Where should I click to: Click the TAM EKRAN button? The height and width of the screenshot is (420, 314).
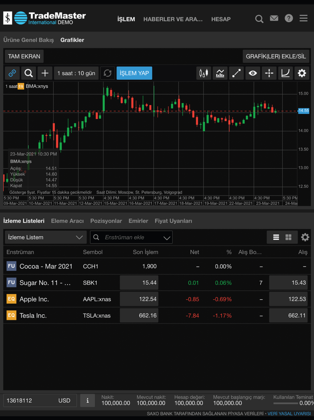24,56
